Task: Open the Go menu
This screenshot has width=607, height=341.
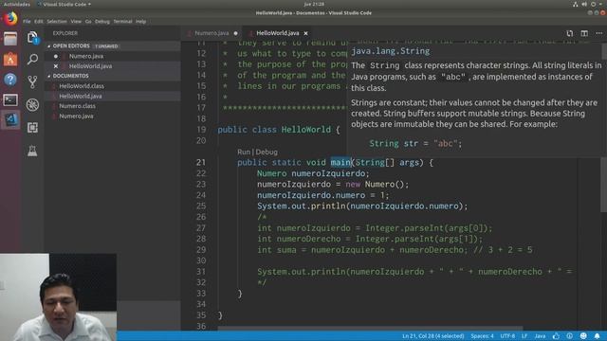Action: [88, 22]
